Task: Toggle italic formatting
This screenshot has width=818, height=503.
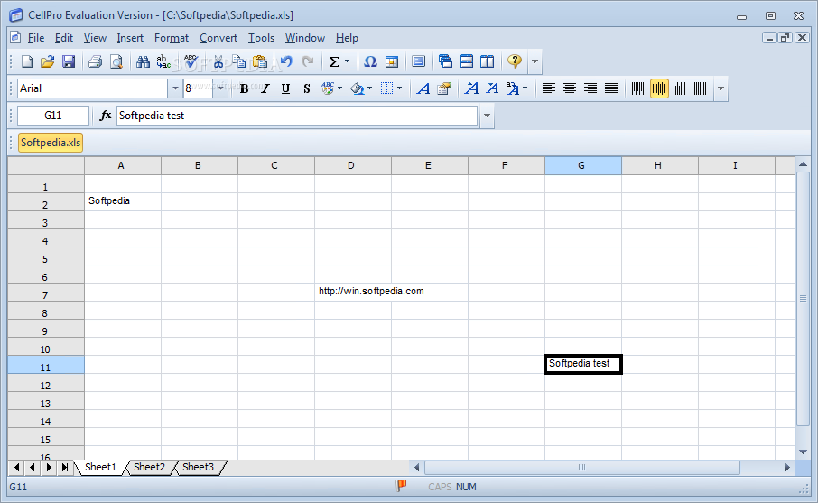Action: [x=265, y=88]
